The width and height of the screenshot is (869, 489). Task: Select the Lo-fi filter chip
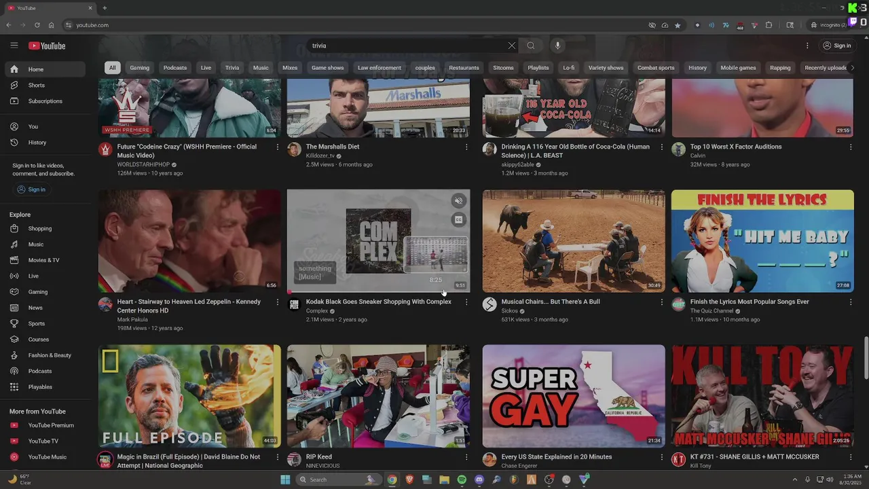pos(568,68)
